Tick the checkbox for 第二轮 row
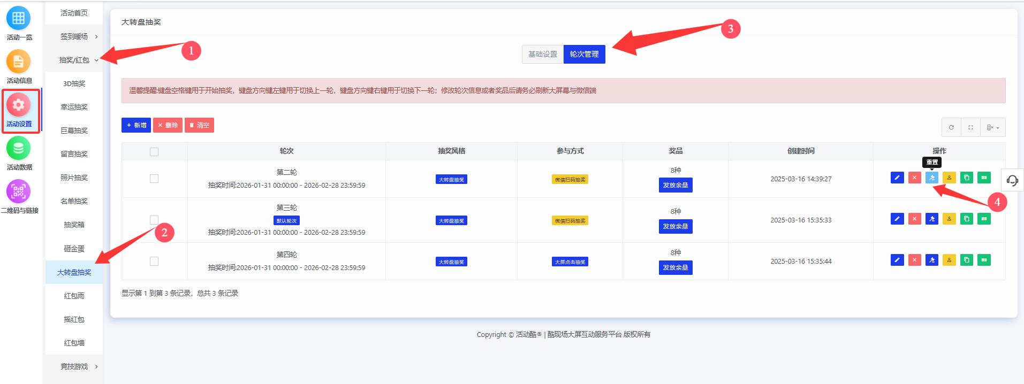The height and width of the screenshot is (384, 1024). pos(154,179)
